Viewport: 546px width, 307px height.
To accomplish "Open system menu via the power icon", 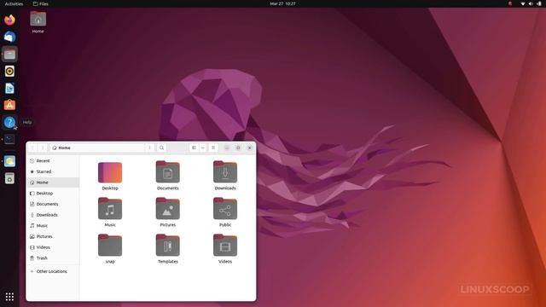I will coord(539,3).
